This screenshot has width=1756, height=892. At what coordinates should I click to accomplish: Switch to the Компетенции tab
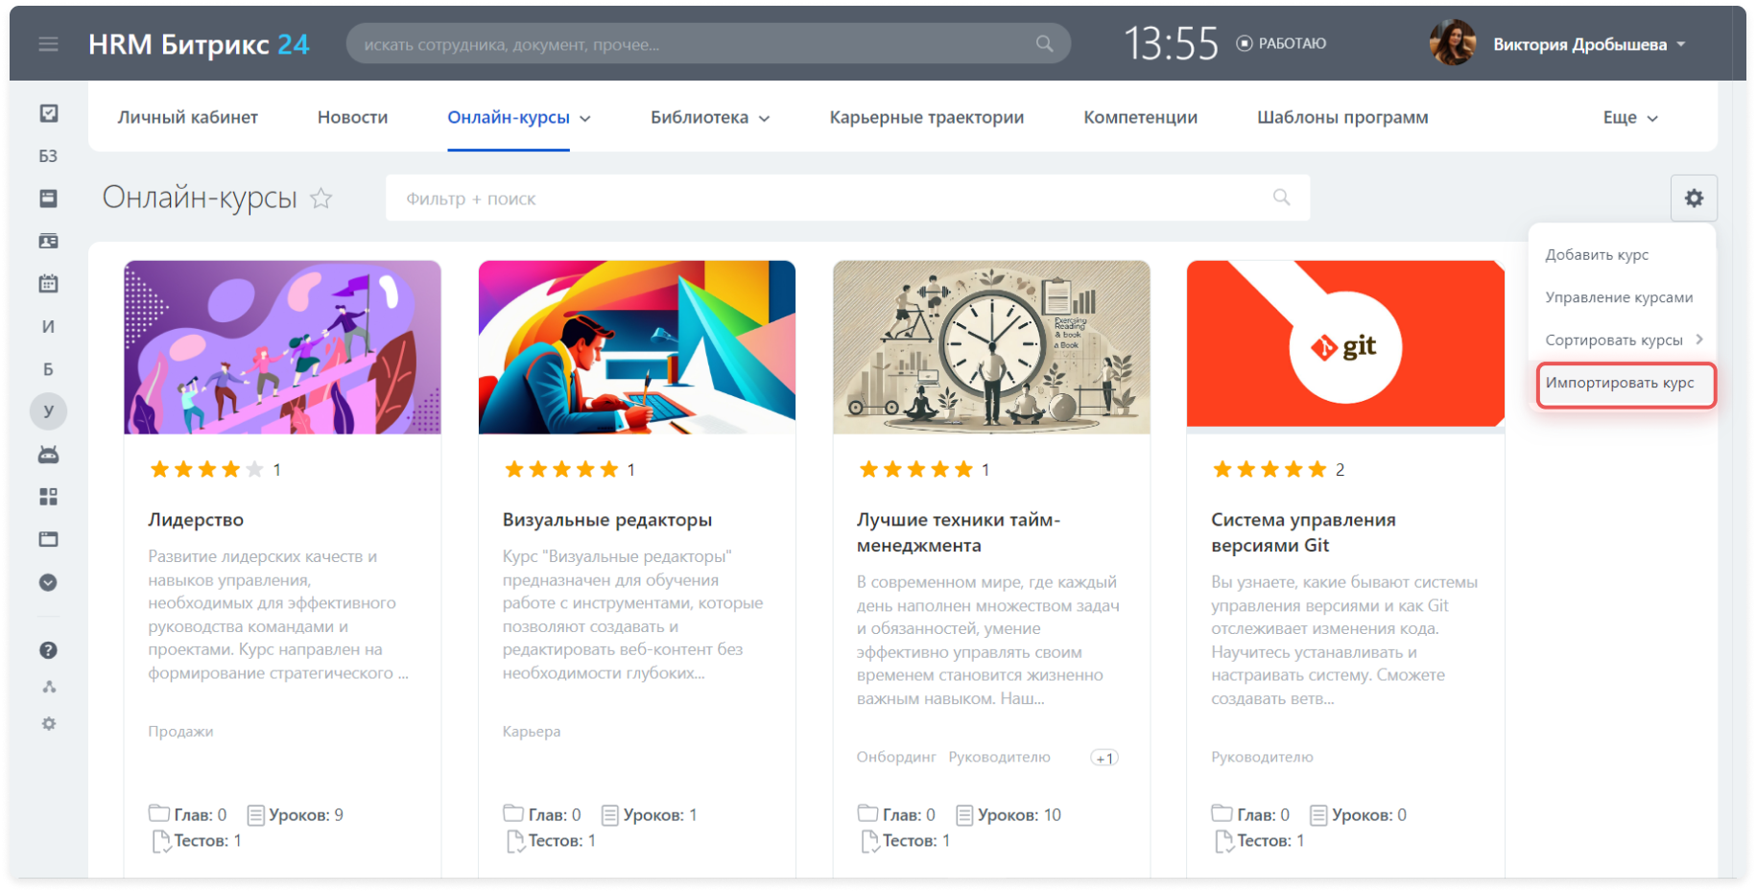click(x=1141, y=117)
